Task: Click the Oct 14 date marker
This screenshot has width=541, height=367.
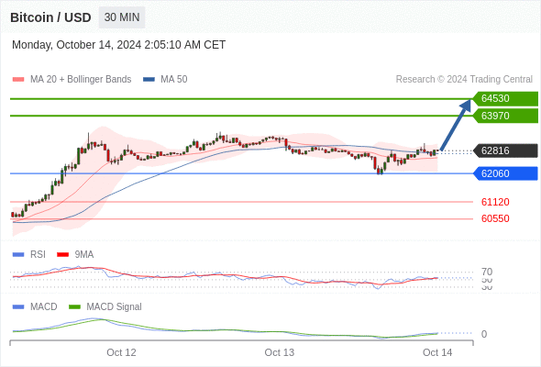Action: [437, 352]
